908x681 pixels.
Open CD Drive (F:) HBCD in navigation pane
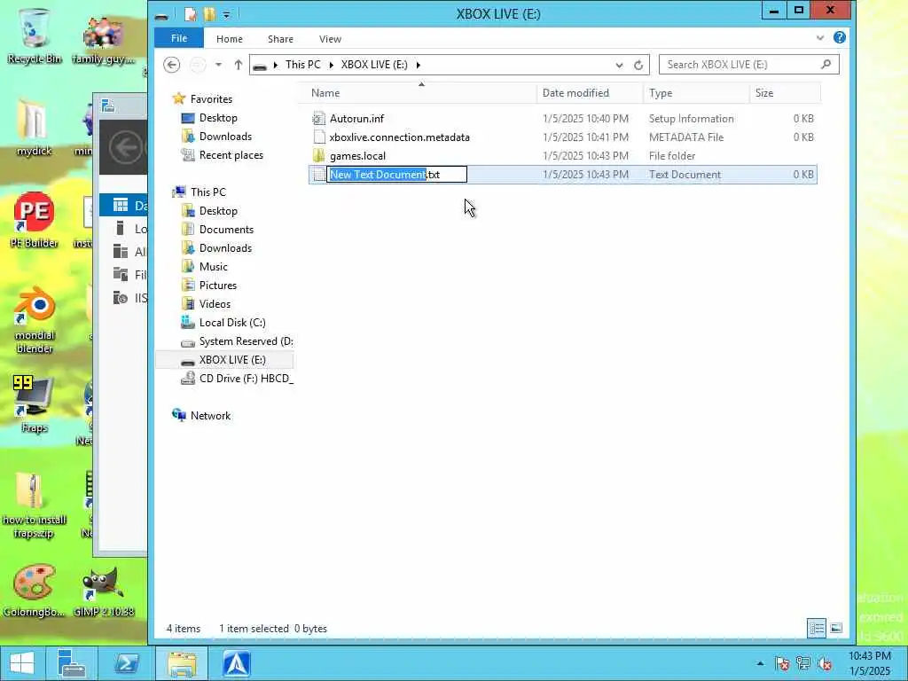247,378
